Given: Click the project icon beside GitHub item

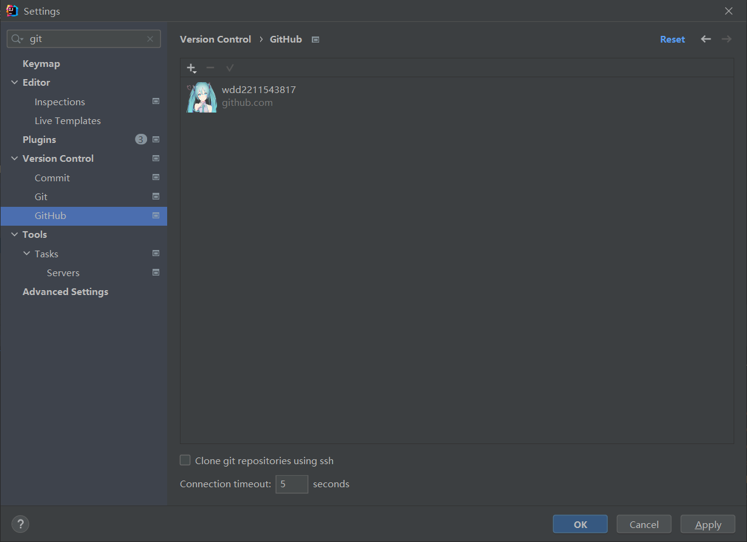Looking at the screenshot, I should click(x=156, y=215).
